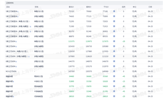The width and height of the screenshot is (163, 99).
Task: Open chart icon beside average price 117675
Action: pyautogui.click(x=114, y=41)
